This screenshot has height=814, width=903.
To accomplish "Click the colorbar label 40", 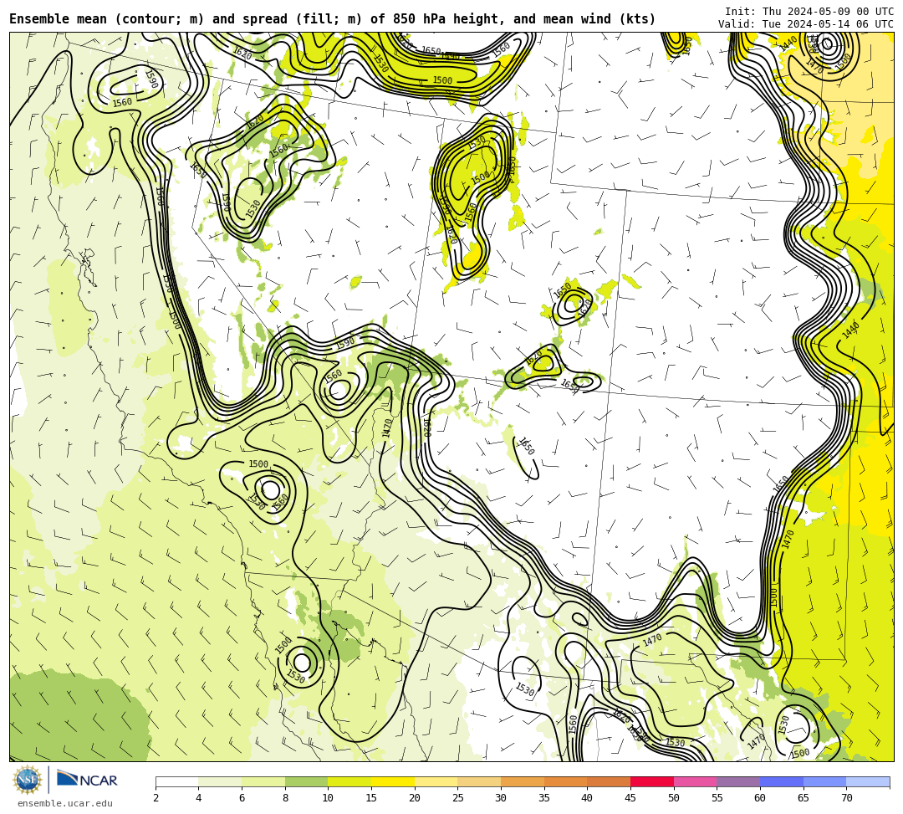I will pyautogui.click(x=588, y=798).
